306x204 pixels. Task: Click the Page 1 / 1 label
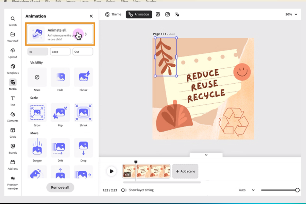coord(160,34)
